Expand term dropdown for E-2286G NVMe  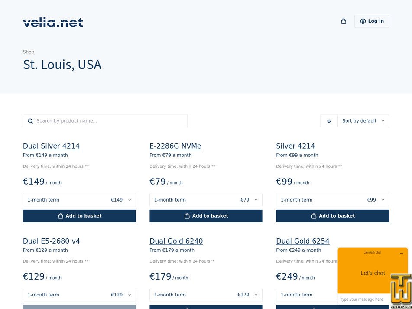click(x=206, y=200)
